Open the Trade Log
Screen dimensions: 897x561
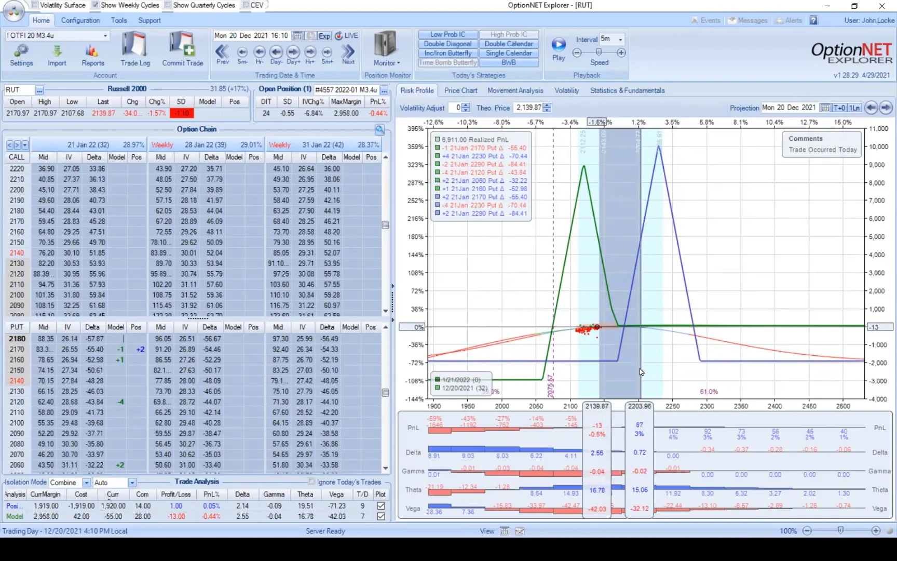click(135, 49)
